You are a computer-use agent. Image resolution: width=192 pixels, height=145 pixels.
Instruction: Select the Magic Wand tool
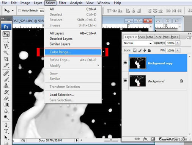pyautogui.click(x=6, y=53)
